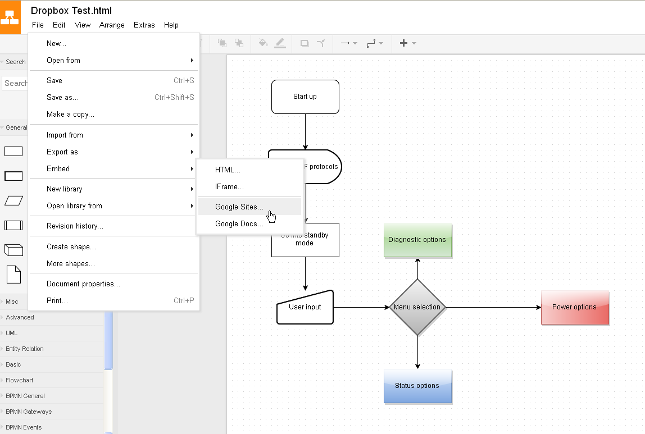Click the sidebar vertical scrollbar thumb

[108, 340]
